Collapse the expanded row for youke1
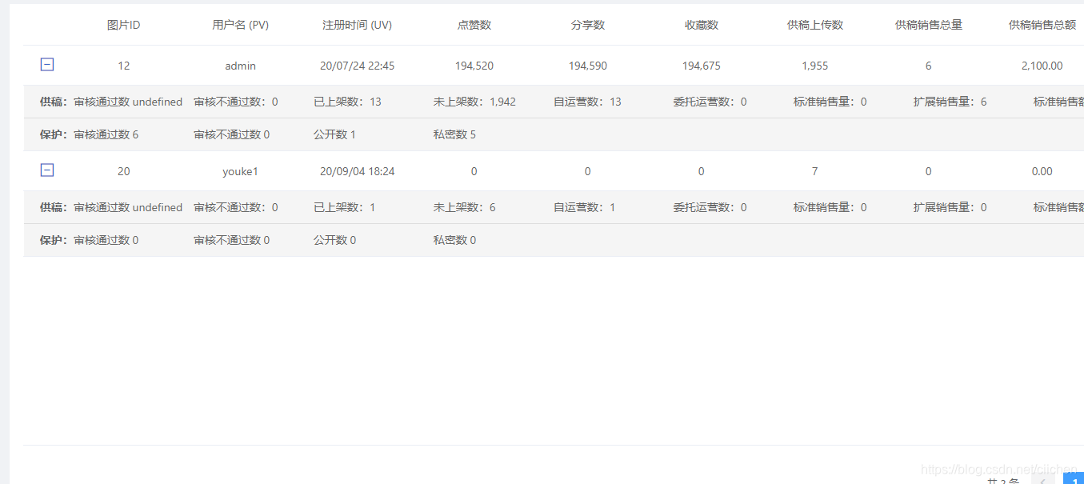1084x484 pixels. click(47, 170)
